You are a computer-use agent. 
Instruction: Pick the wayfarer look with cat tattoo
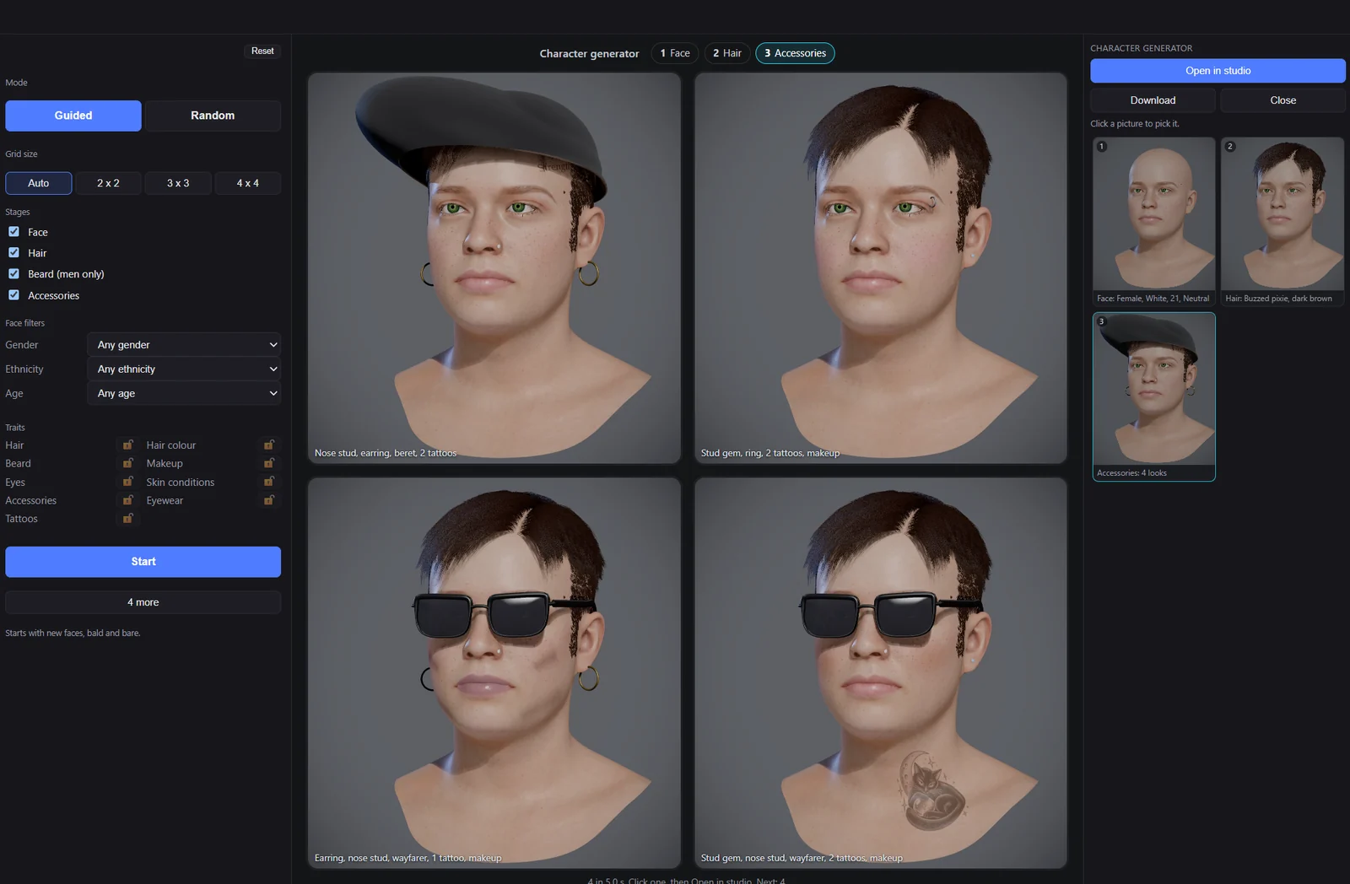(881, 672)
